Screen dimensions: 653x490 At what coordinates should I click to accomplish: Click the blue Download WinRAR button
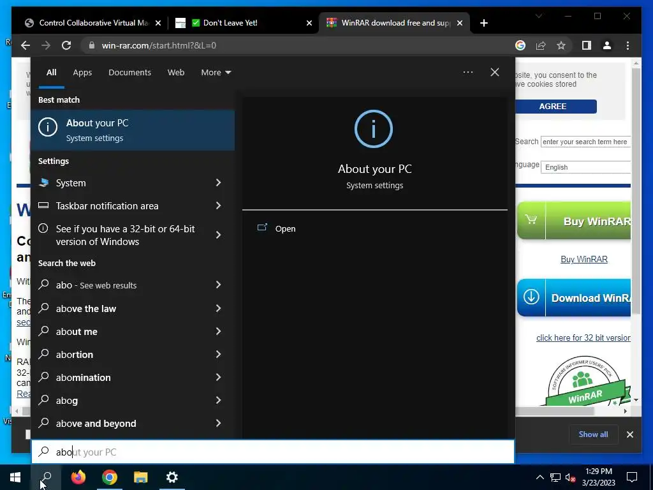574,297
